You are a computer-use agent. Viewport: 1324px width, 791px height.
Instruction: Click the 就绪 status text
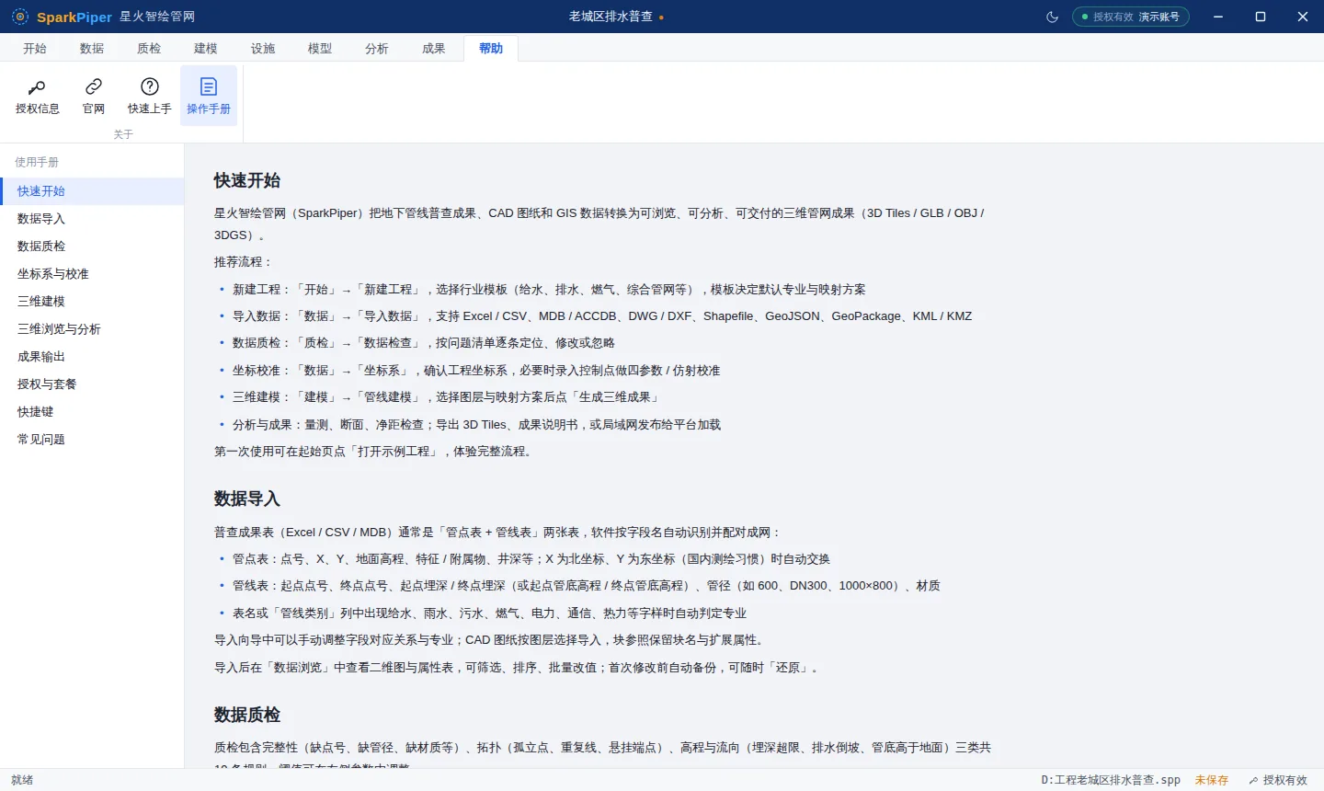click(x=22, y=780)
